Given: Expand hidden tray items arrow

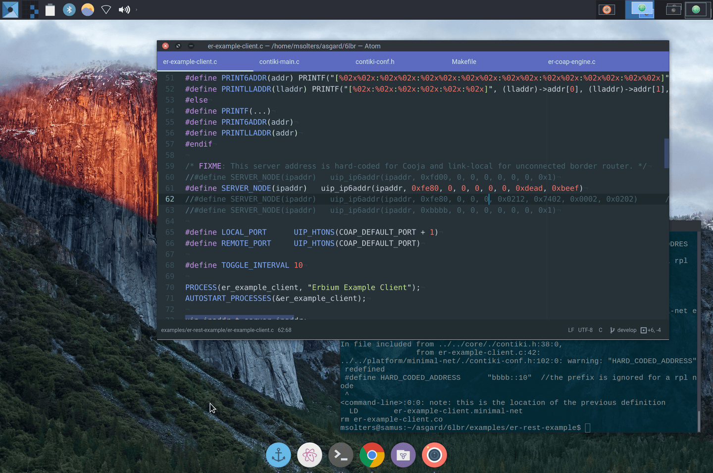Looking at the screenshot, I should coord(137,9).
